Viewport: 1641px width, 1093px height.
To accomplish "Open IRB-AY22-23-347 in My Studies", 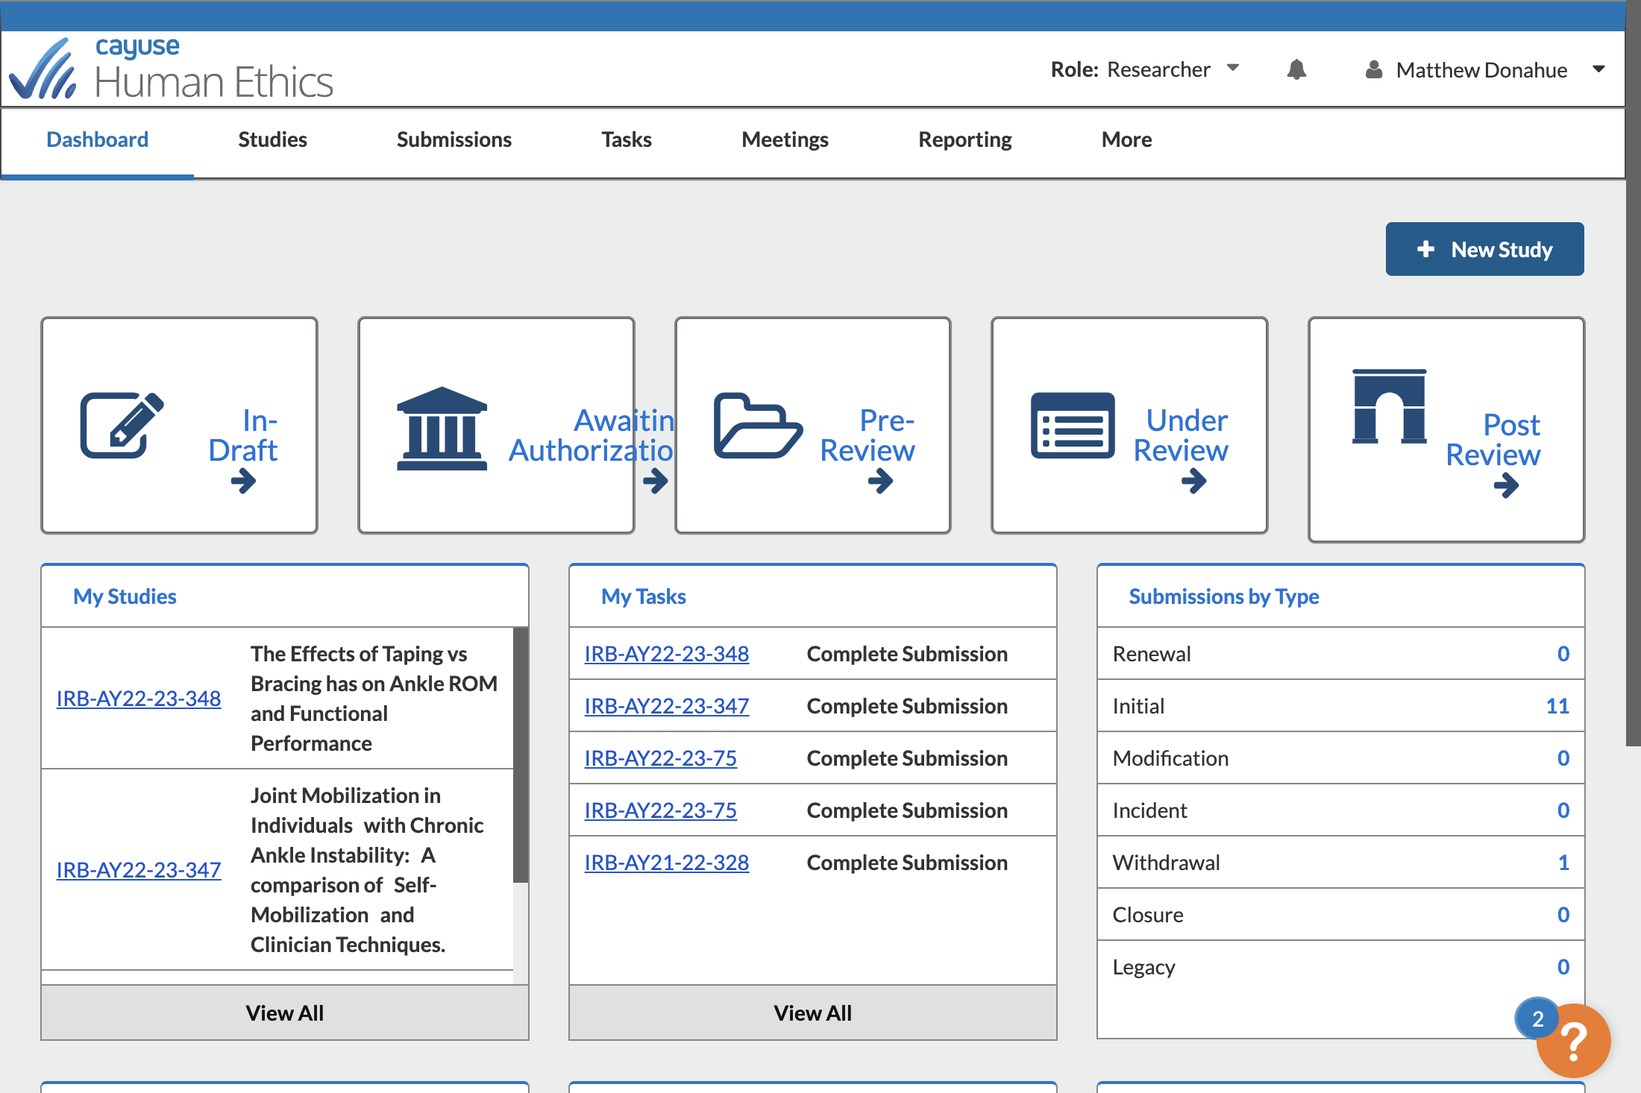I will pyautogui.click(x=139, y=870).
